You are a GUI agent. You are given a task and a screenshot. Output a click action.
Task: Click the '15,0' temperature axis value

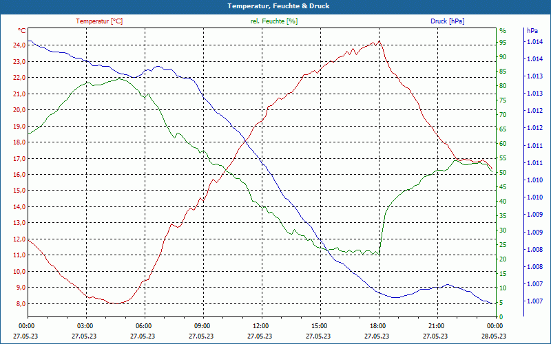(x=19, y=191)
